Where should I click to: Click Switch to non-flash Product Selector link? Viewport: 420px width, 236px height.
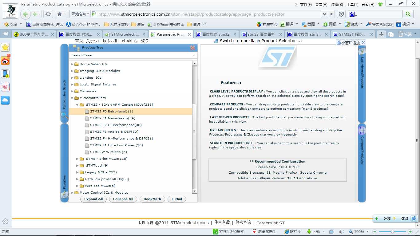(261, 41)
